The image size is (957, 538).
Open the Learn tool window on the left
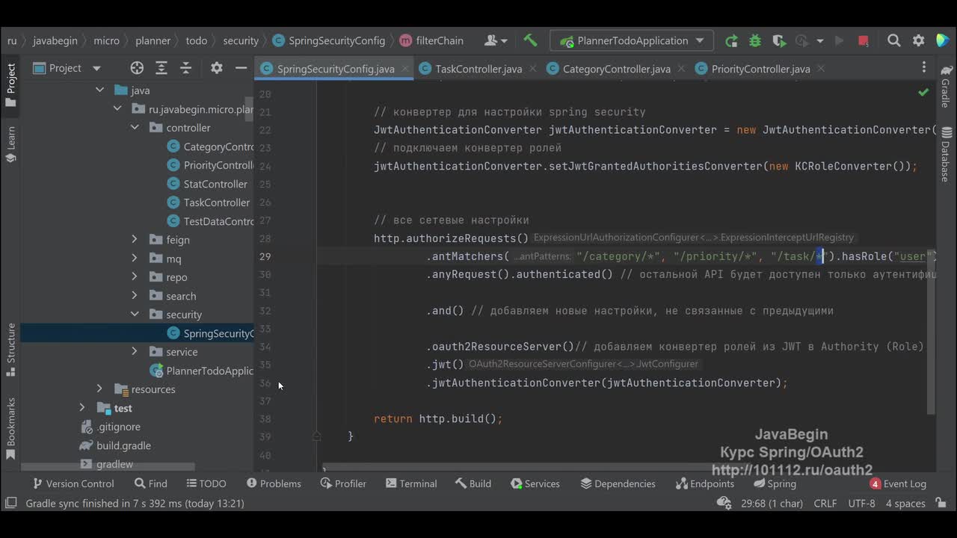click(x=10, y=146)
